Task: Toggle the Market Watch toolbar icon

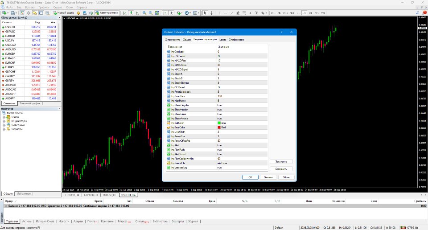Action: pos(22,13)
